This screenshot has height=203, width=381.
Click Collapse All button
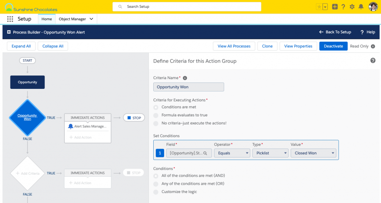click(x=53, y=46)
